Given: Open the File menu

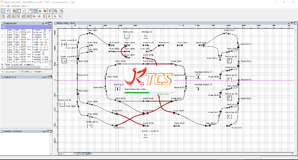Looking at the screenshot, I should [x=2, y=6].
